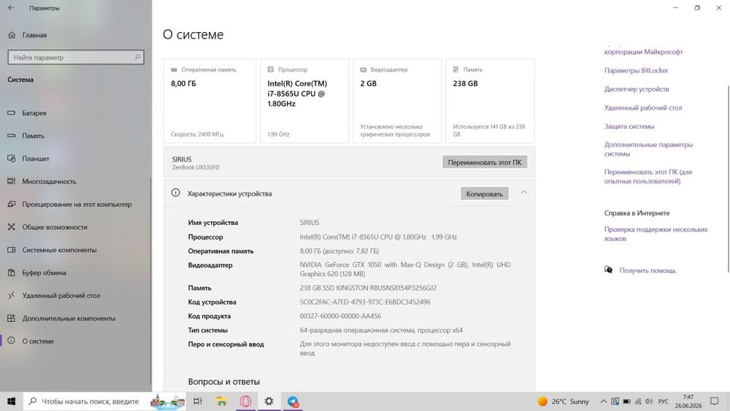Screen dimensions: 730x411
Task: Click the корпорации Майкрософт link
Action: tap(643, 52)
